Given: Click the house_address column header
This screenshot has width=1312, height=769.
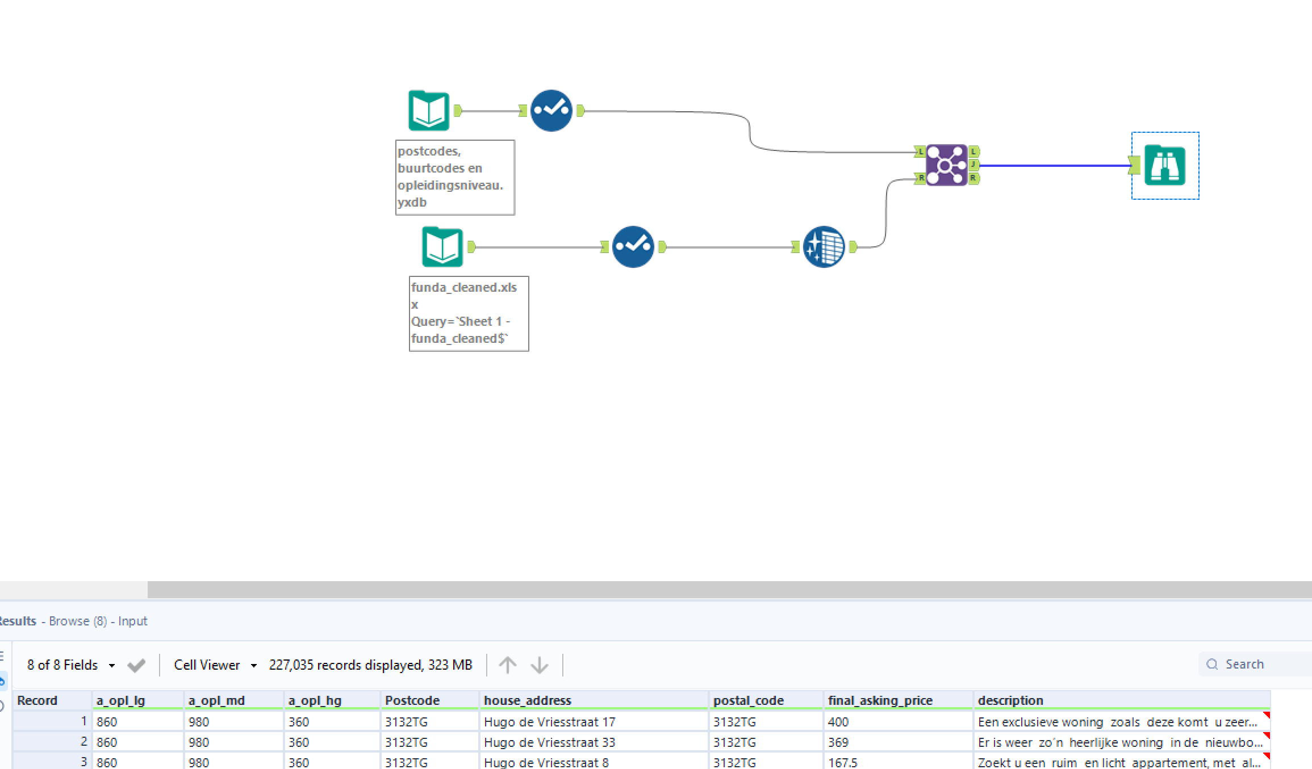Looking at the screenshot, I should (594, 700).
